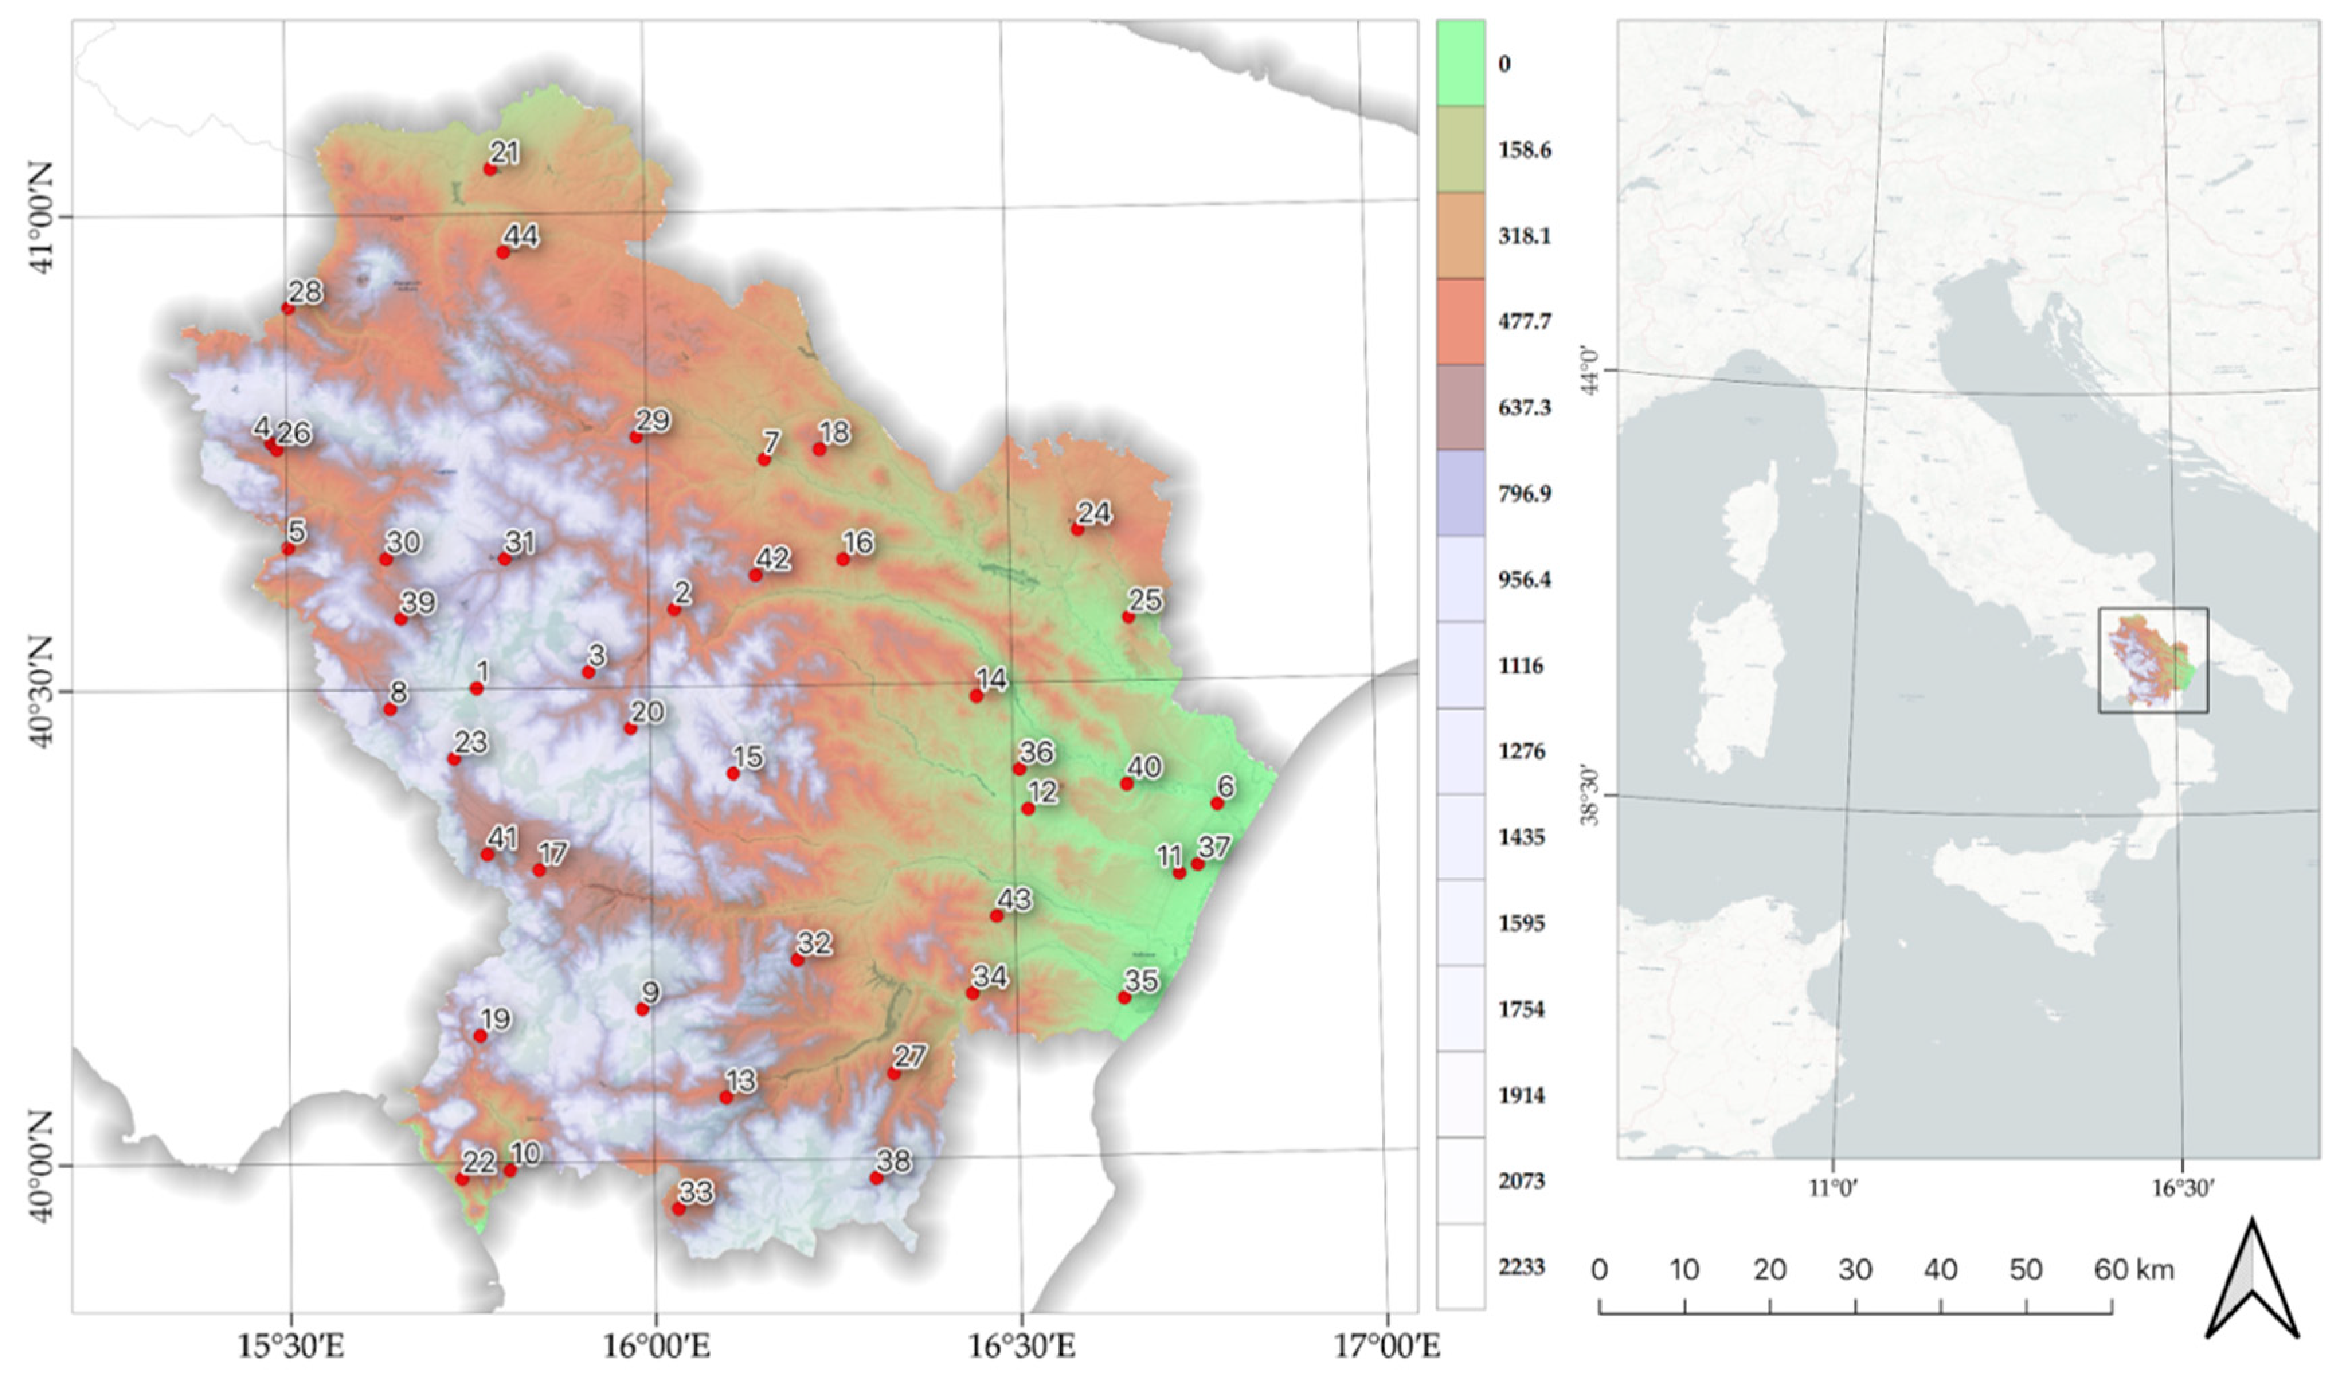The image size is (2344, 1379).
Task: Click the red marker numbered 15
Action: [x=733, y=773]
